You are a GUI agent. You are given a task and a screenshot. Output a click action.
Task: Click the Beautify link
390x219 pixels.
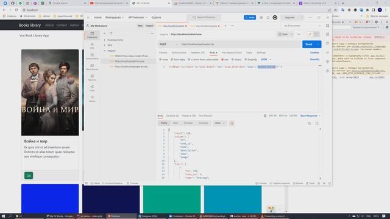314,60
